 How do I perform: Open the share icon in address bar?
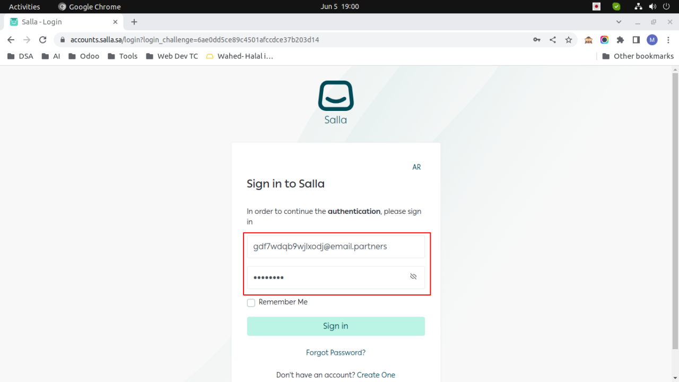552,40
